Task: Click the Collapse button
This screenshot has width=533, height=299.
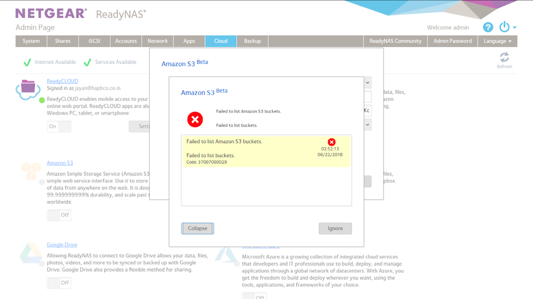Action: (197, 229)
